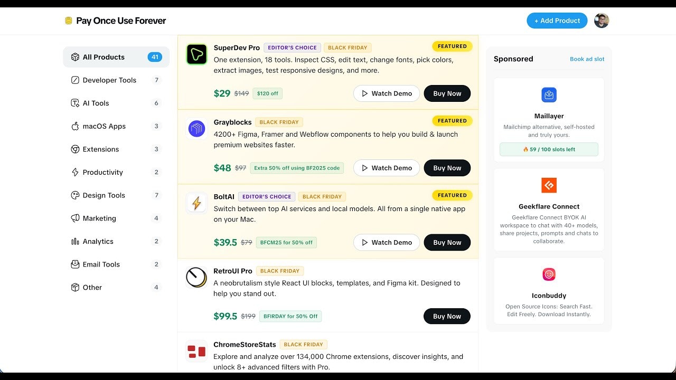The width and height of the screenshot is (676, 380).
Task: Click the Iconbuddy sponsor icon
Action: [549, 274]
